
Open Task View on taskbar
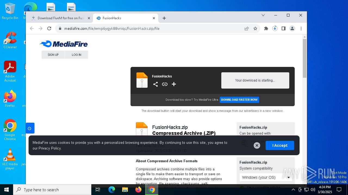[x=98, y=190]
